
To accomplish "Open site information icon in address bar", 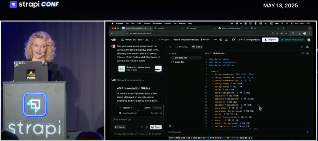I will point(127,33).
